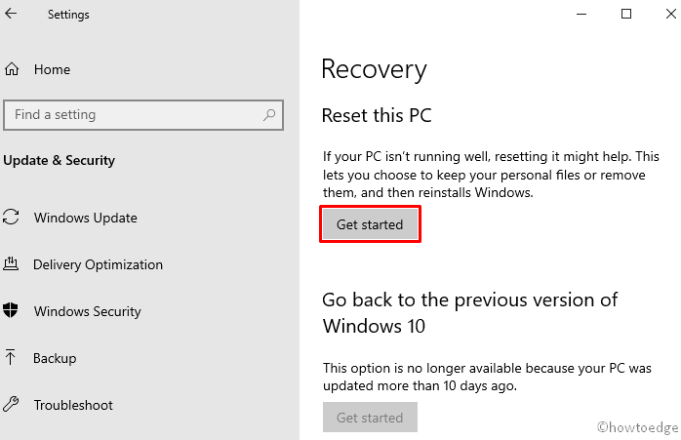681x440 pixels.
Task: Click the back arrow in Settings
Action: tap(12, 15)
